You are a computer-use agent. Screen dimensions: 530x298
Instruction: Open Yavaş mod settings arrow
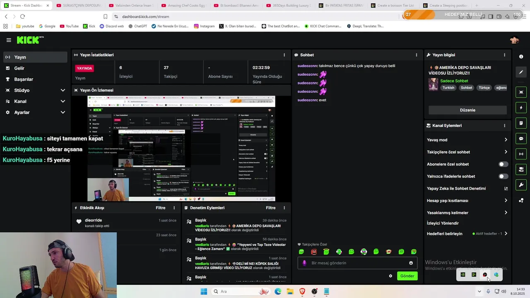[x=506, y=140]
